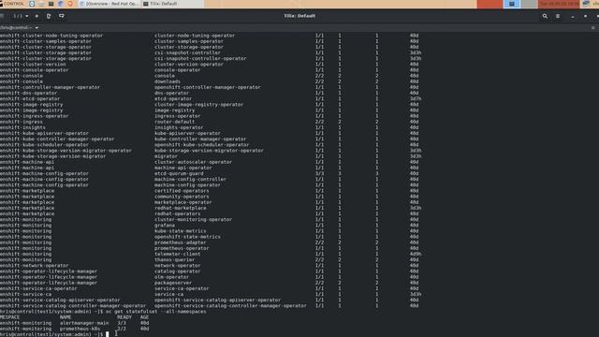Viewport: 599px width, 337px height.
Task: Add a new terminal session with plus
Action: 37,16
